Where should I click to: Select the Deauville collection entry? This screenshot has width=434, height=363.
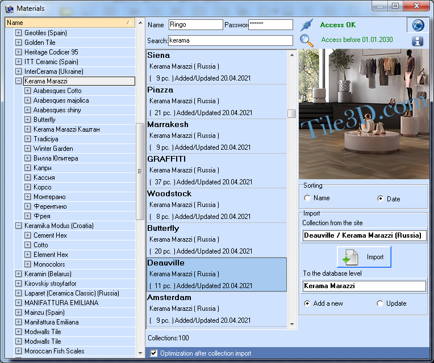pyautogui.click(x=217, y=275)
